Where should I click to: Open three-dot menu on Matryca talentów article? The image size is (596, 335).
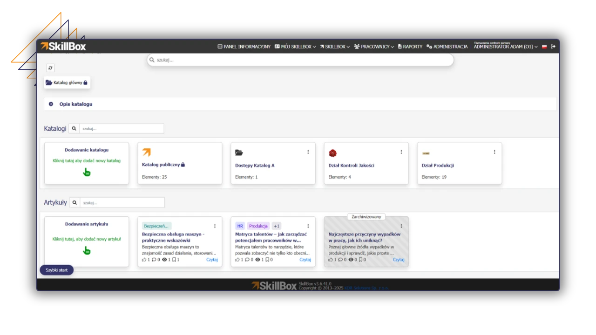click(308, 226)
